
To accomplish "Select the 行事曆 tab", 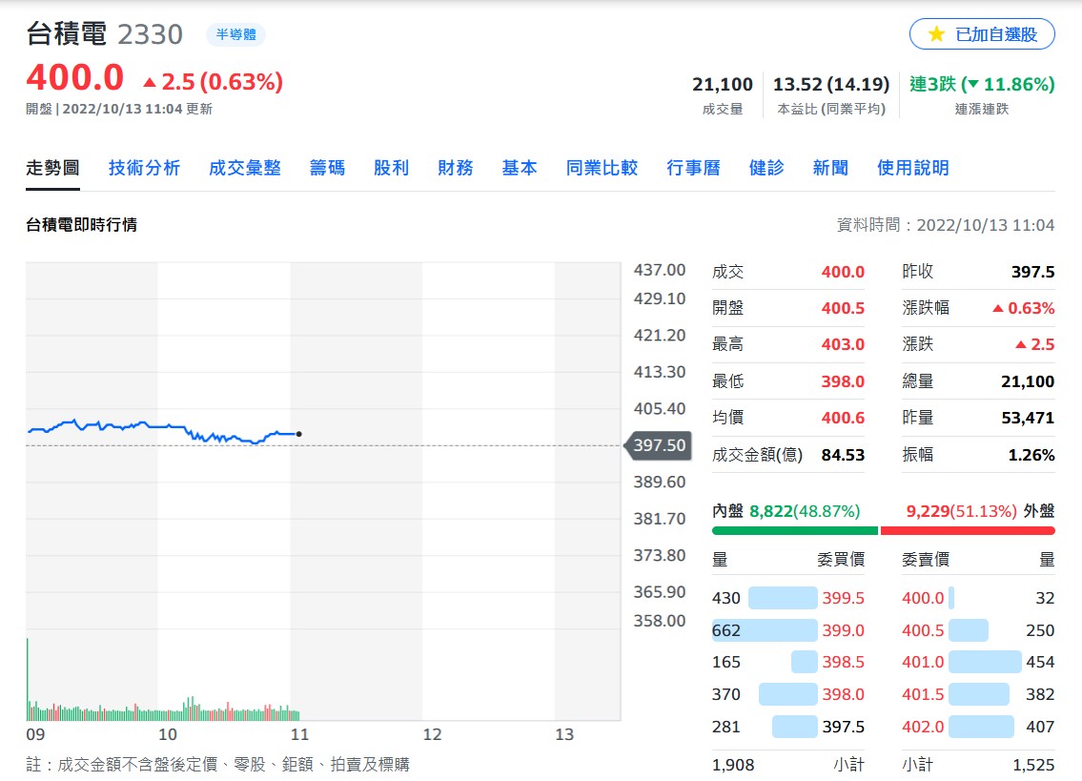I will point(693,168).
